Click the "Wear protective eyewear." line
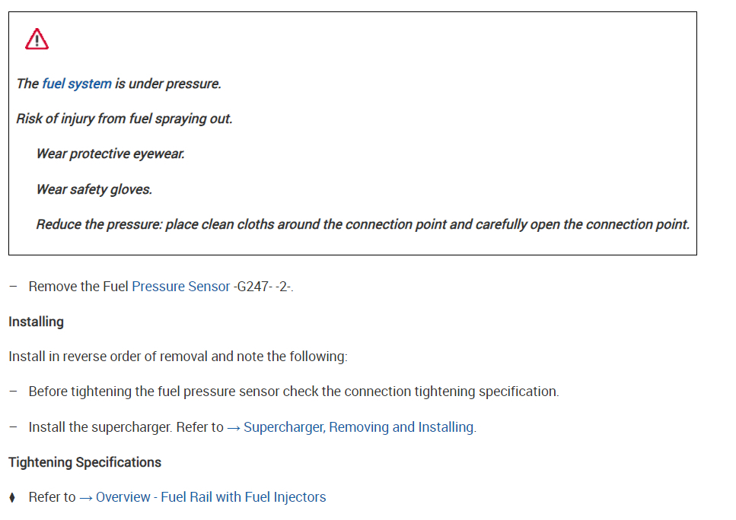 click(x=110, y=154)
